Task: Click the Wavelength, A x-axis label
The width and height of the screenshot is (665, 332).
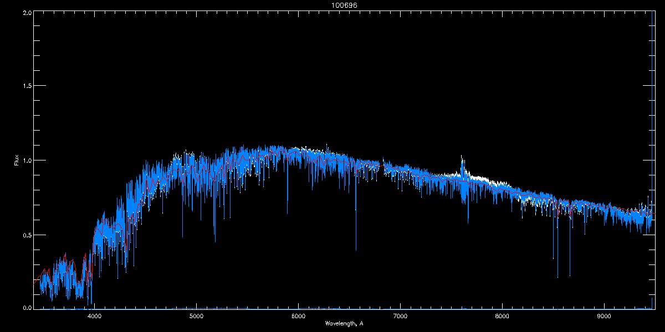Action: [344, 323]
